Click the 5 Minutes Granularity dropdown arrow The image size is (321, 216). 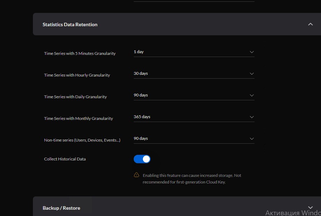tap(252, 52)
